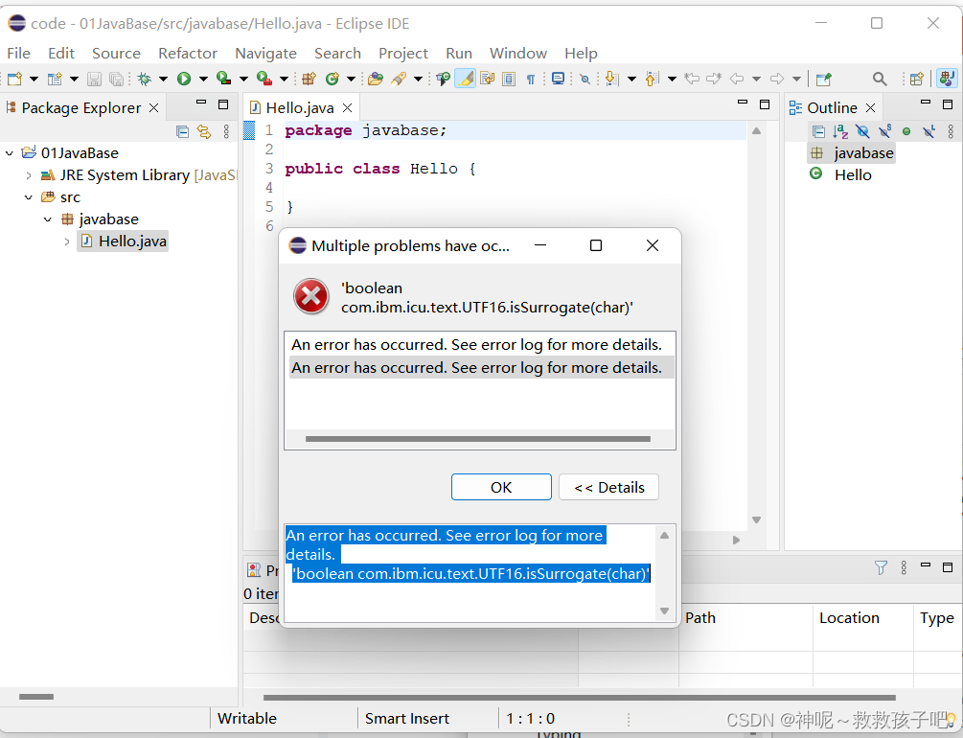
Task: Open the Refactor menu
Action: (188, 54)
